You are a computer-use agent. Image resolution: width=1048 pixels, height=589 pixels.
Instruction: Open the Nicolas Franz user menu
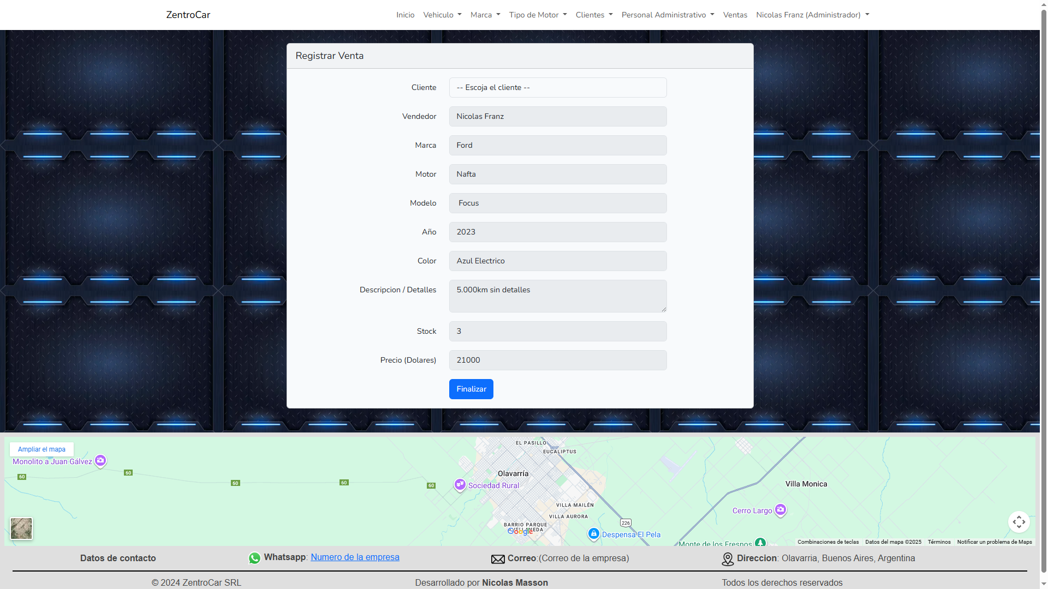coord(812,15)
